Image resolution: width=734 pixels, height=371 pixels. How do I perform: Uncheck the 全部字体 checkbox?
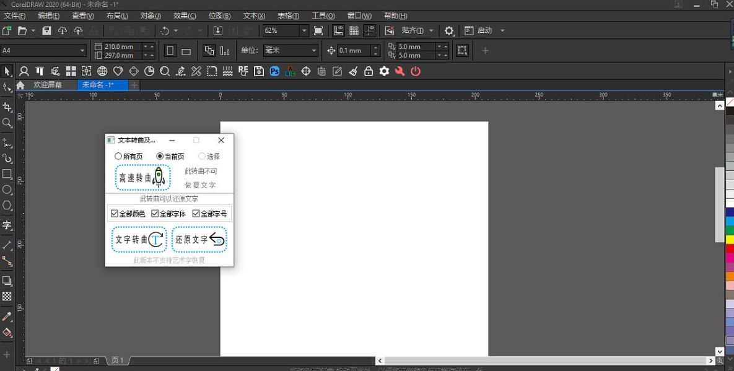(x=155, y=213)
